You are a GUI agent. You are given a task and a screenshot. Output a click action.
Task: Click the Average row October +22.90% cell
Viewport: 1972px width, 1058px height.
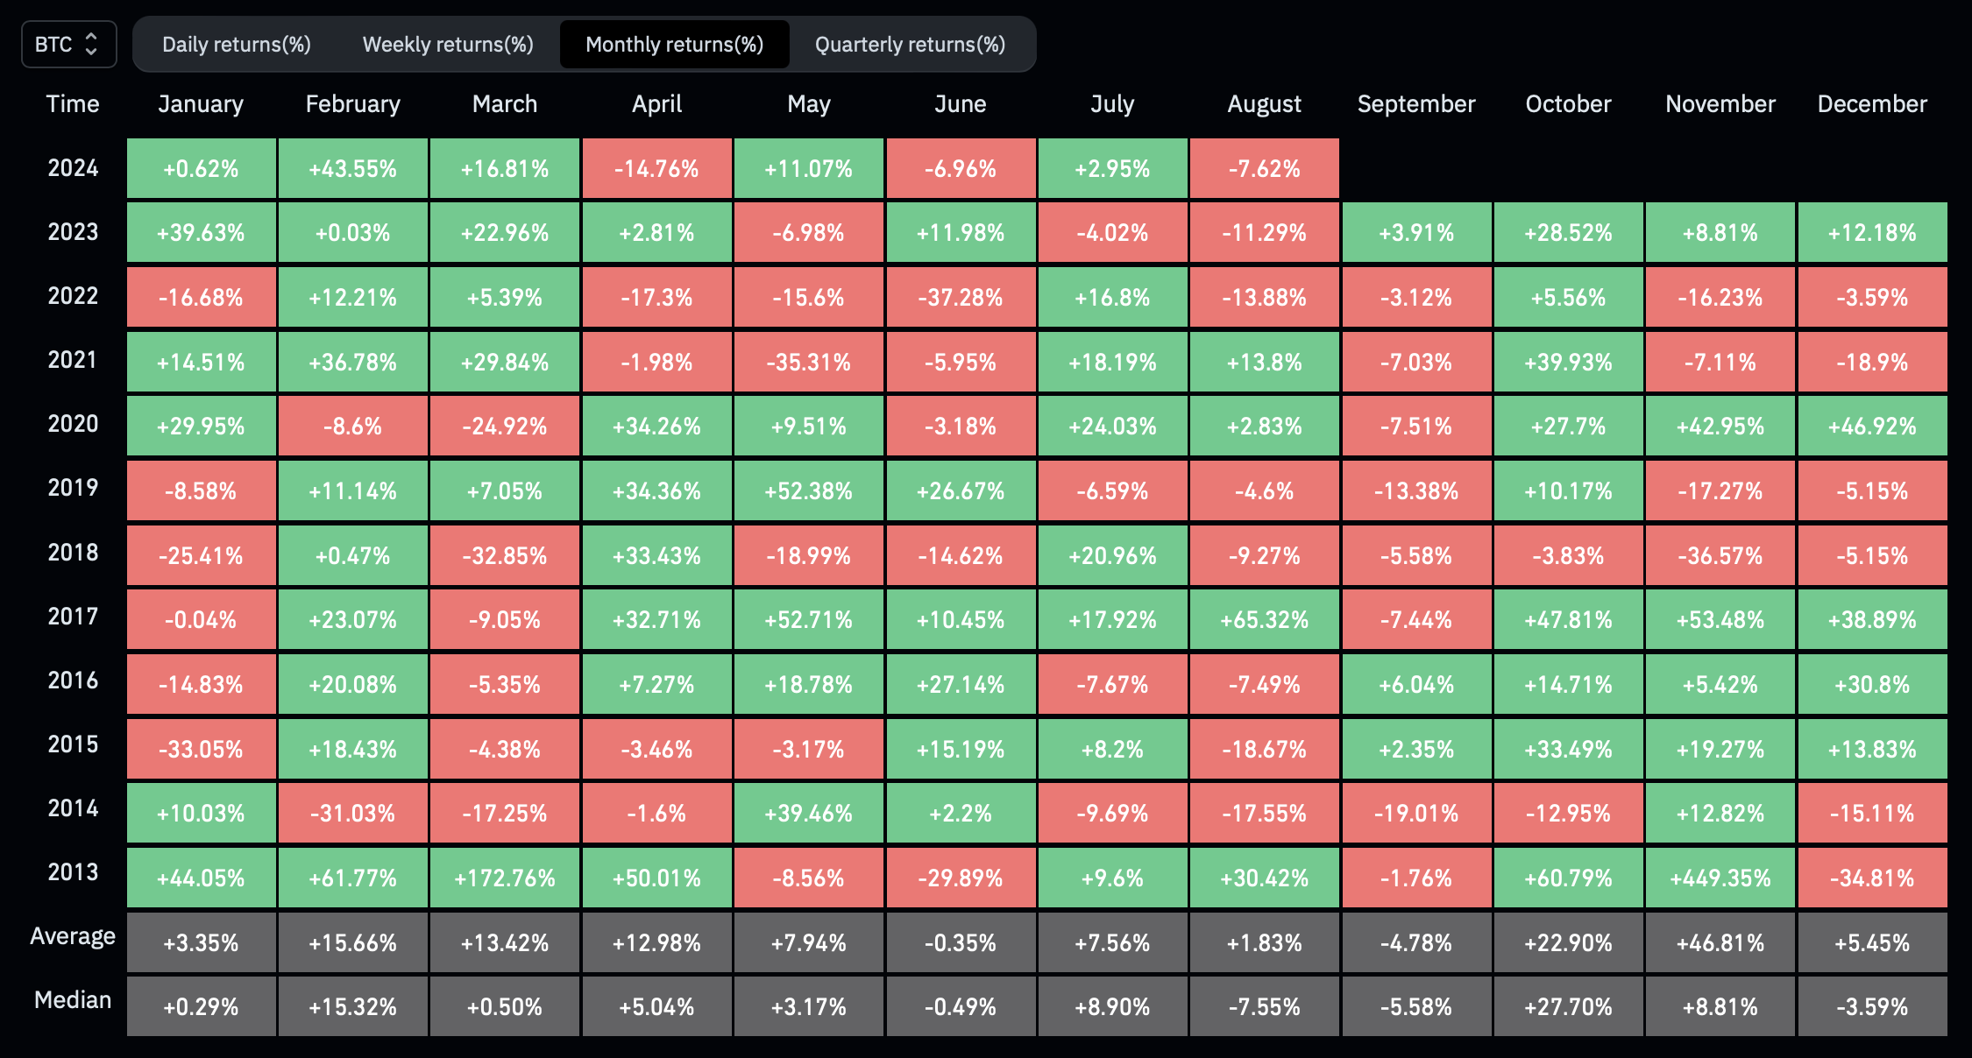point(1569,942)
